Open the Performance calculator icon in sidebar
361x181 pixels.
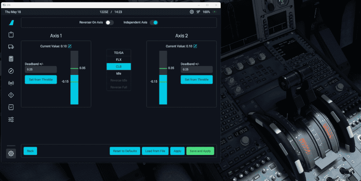click(x=11, y=59)
